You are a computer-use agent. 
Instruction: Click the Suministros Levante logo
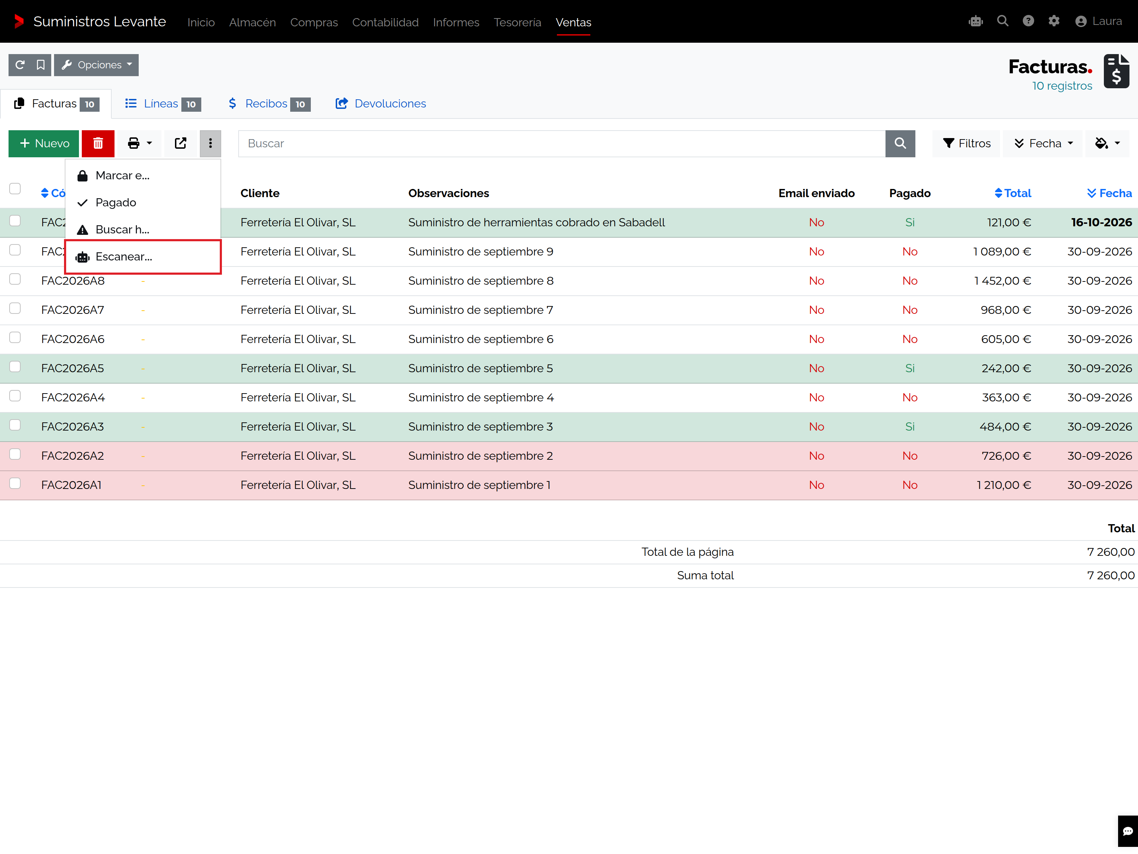click(x=90, y=22)
